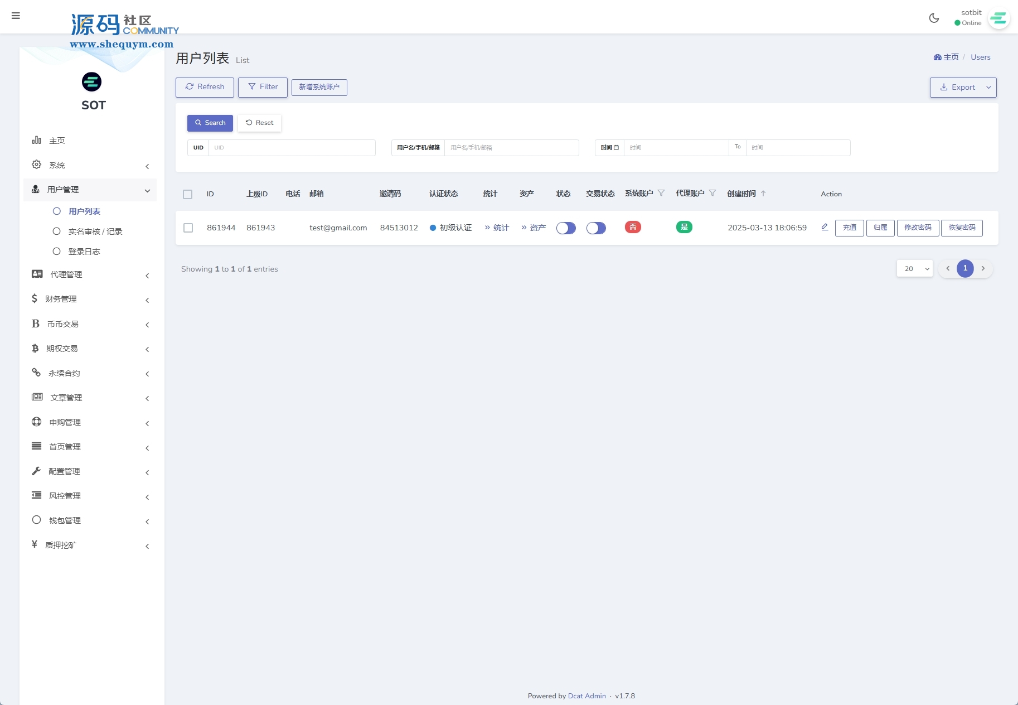Expand the 财务管理 sidebar menu
The height and width of the screenshot is (705, 1018).
[90, 299]
